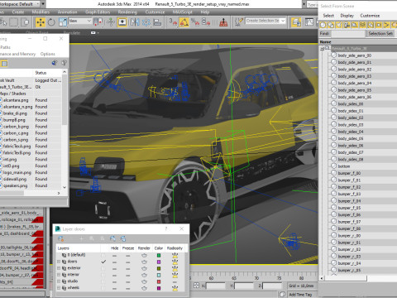
Task: Check the studio layer current box
Action: point(103,281)
